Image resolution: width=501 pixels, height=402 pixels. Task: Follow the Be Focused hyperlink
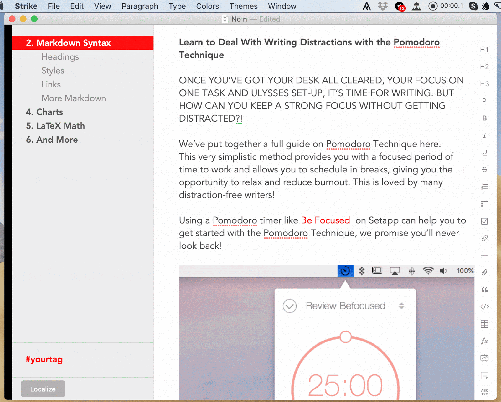click(x=325, y=220)
